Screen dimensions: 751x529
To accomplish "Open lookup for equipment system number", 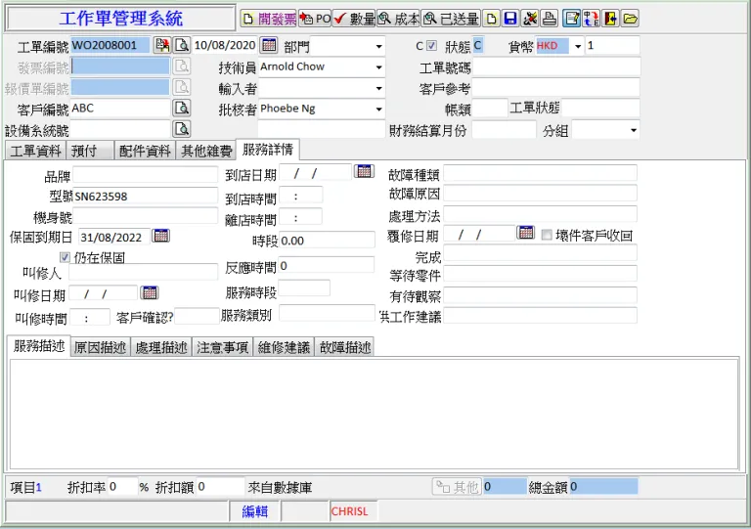I will coord(181,129).
